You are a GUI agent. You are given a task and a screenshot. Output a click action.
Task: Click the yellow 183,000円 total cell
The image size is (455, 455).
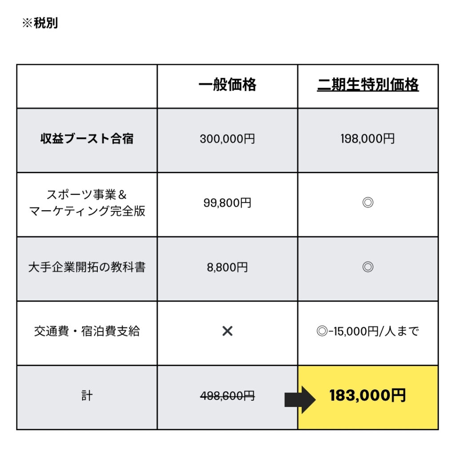tap(367, 398)
